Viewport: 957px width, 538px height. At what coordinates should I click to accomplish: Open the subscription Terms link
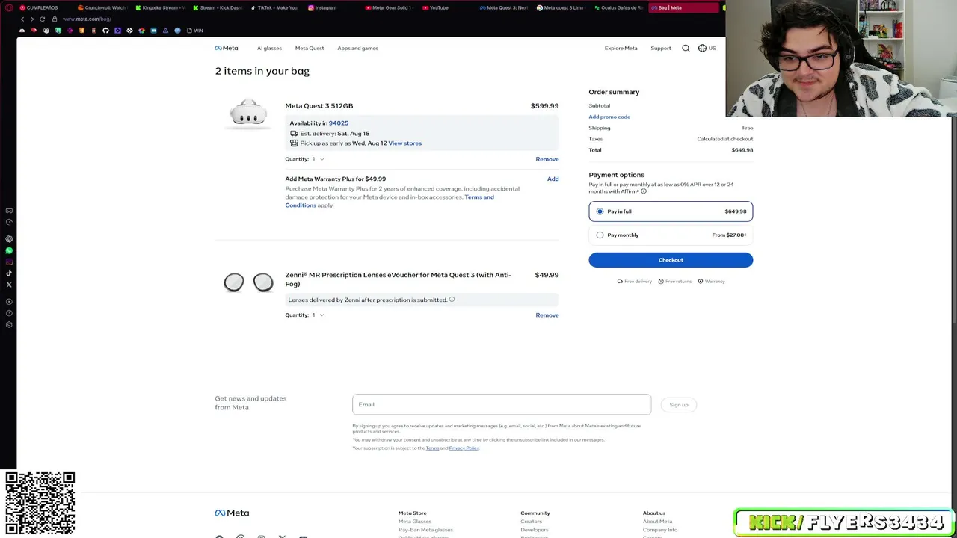pyautogui.click(x=433, y=448)
